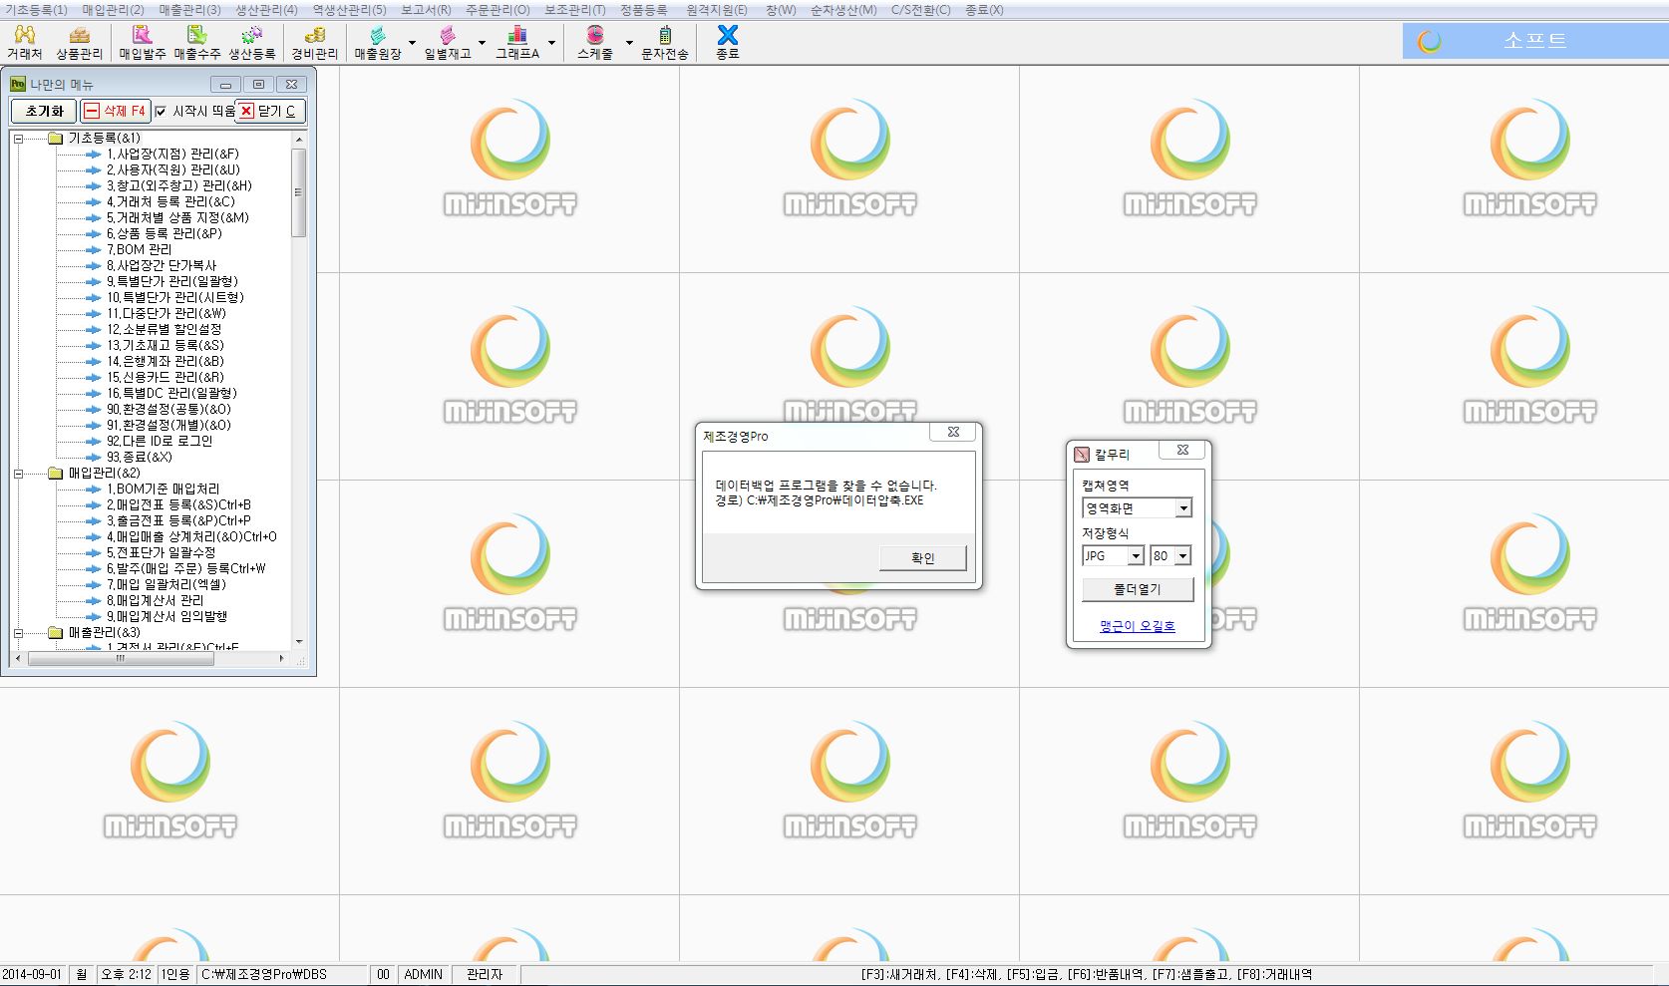The height and width of the screenshot is (986, 1669).
Task: Select 92.다른 ID로 로그인 tree item
Action: (160, 442)
